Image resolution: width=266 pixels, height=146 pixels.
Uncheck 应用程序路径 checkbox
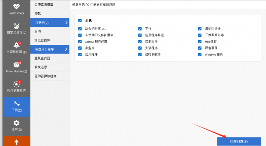coord(140,35)
